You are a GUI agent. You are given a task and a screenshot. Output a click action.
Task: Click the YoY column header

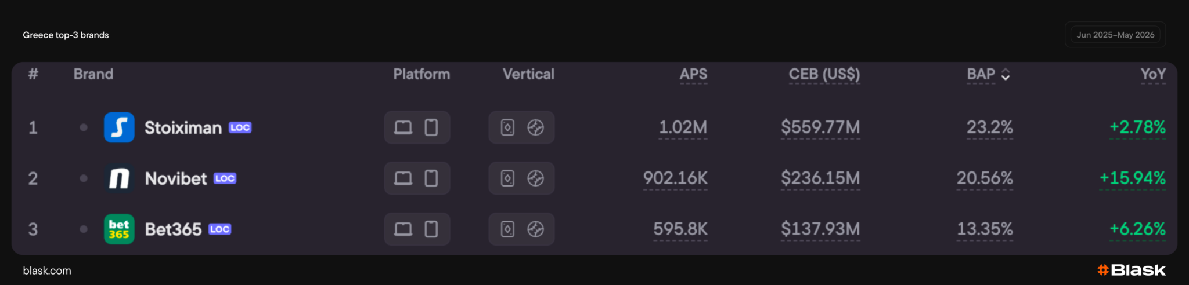[1153, 74]
